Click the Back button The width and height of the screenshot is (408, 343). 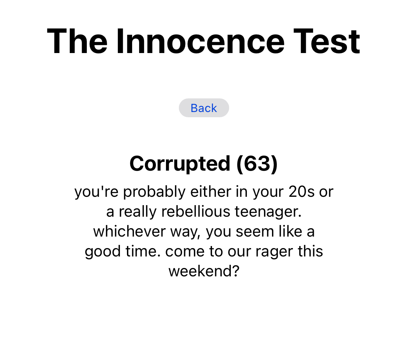click(x=204, y=108)
